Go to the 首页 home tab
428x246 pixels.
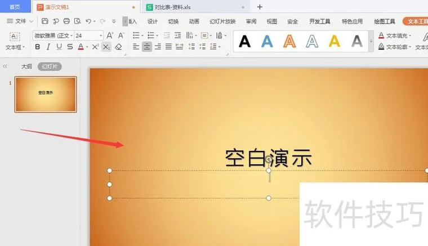tap(15, 7)
